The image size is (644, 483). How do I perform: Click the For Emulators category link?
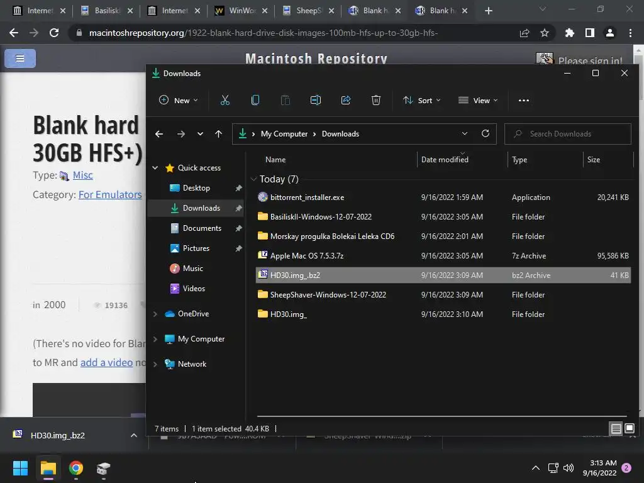[110, 195]
